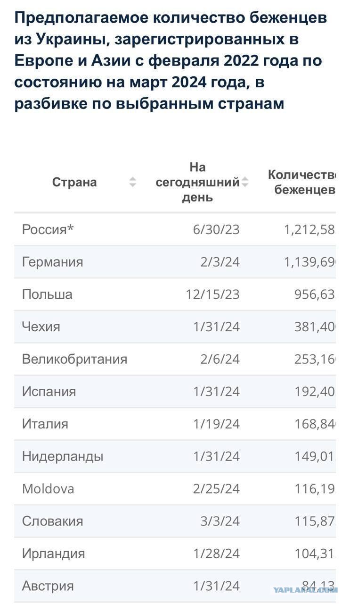The image size is (350, 604).
Task: Select the Австрия table row
Action: (x=175, y=586)
